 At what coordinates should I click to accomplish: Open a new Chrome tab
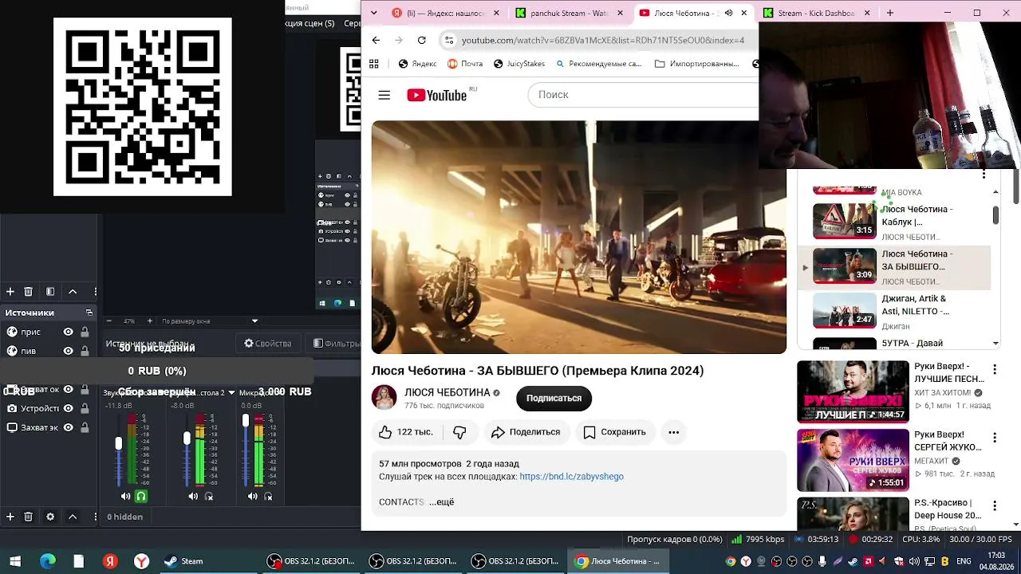[890, 13]
